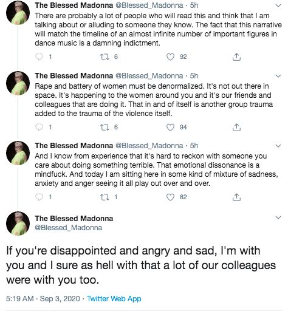
Task: Open options chevron on 'emotional dissonance' tweet
Action: (x=278, y=146)
